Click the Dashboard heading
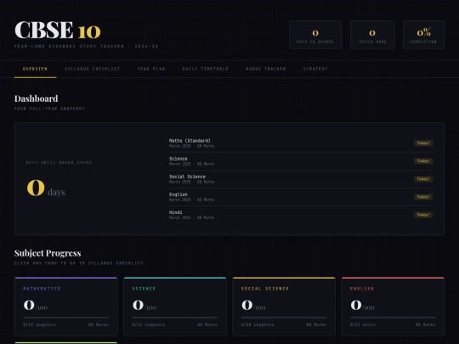 coord(36,99)
